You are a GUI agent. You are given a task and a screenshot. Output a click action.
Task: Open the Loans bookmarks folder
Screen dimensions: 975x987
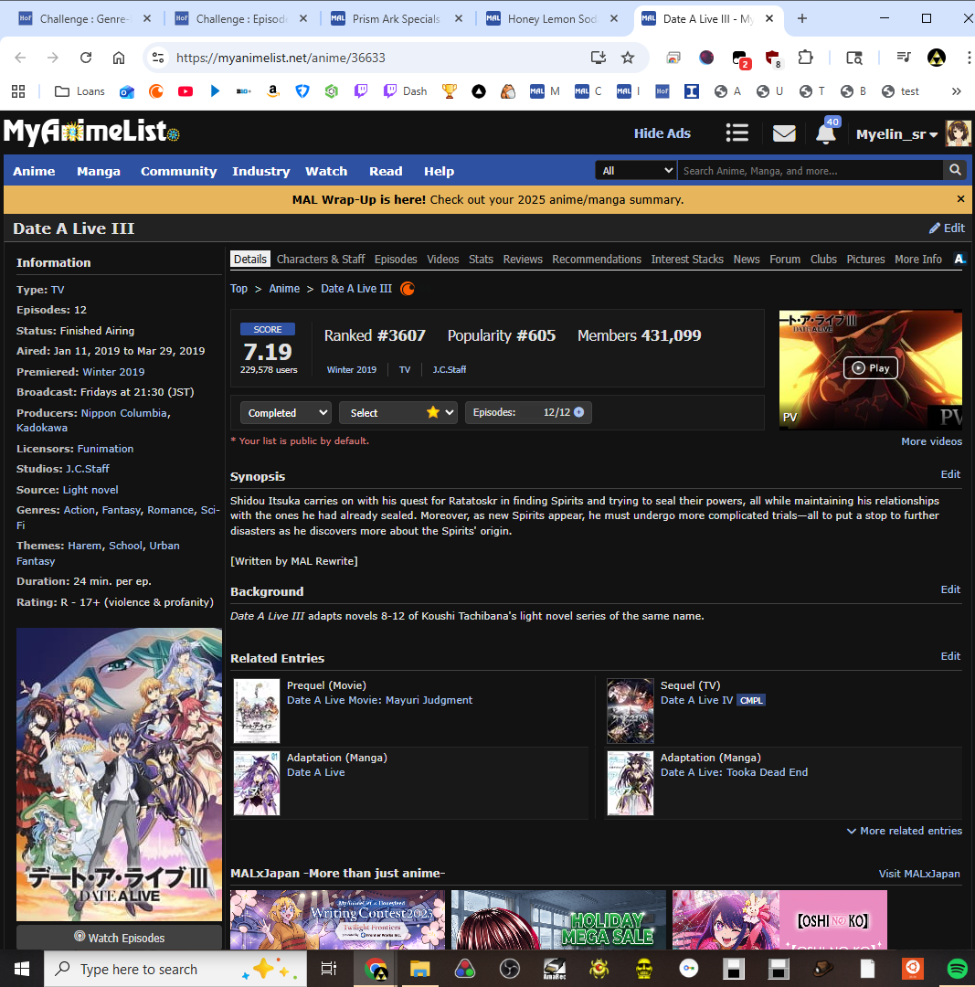79,91
